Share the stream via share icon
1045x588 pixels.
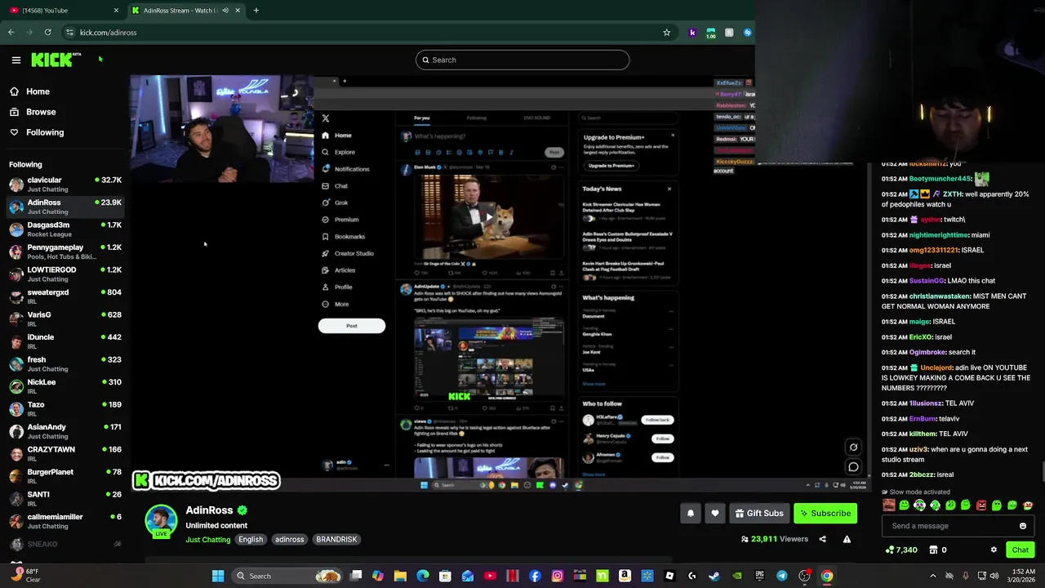[x=822, y=539]
